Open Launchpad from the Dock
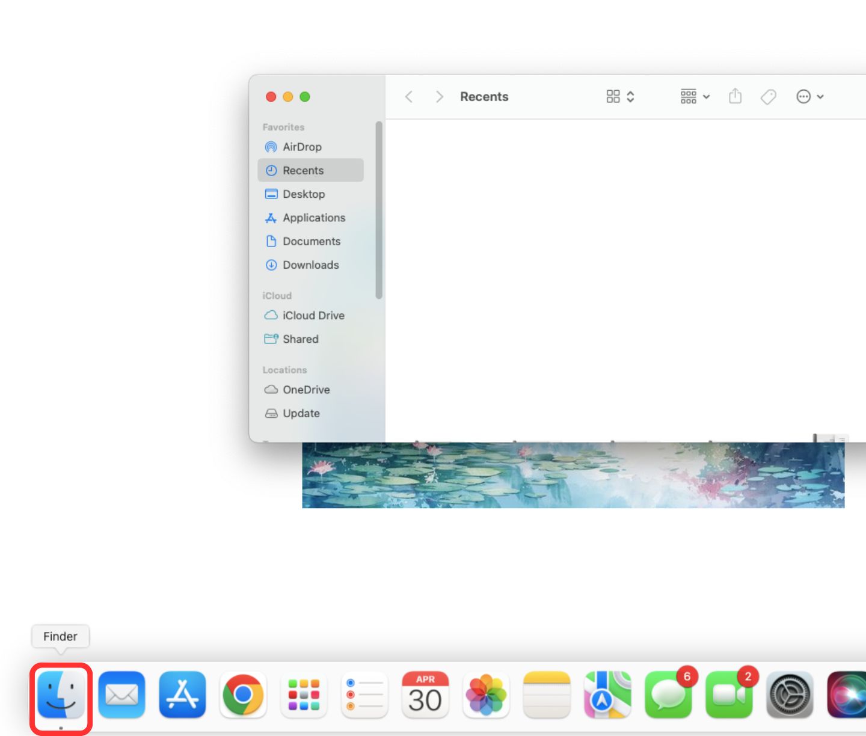This screenshot has height=736, width=866. click(304, 695)
